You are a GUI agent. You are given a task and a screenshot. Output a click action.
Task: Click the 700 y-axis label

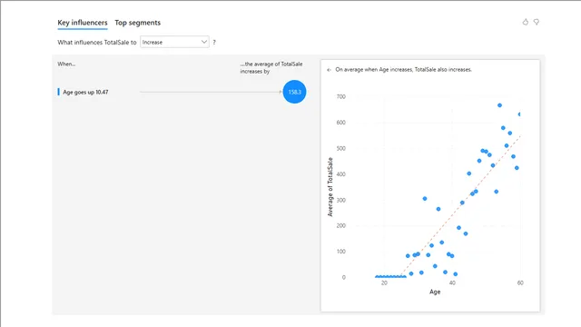(341, 97)
